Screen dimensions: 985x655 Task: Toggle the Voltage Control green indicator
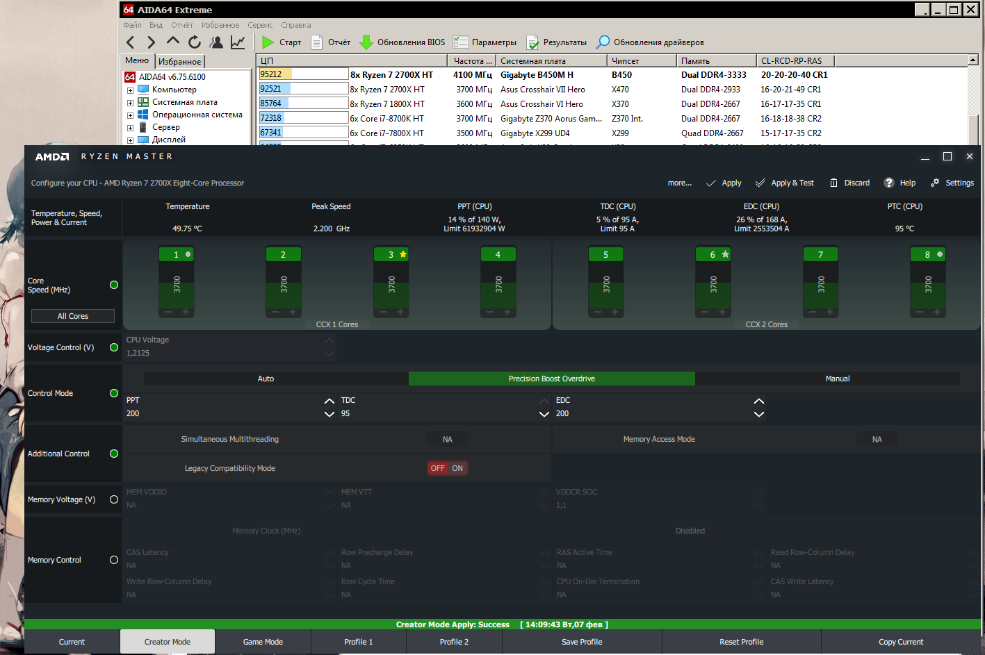[x=114, y=347]
